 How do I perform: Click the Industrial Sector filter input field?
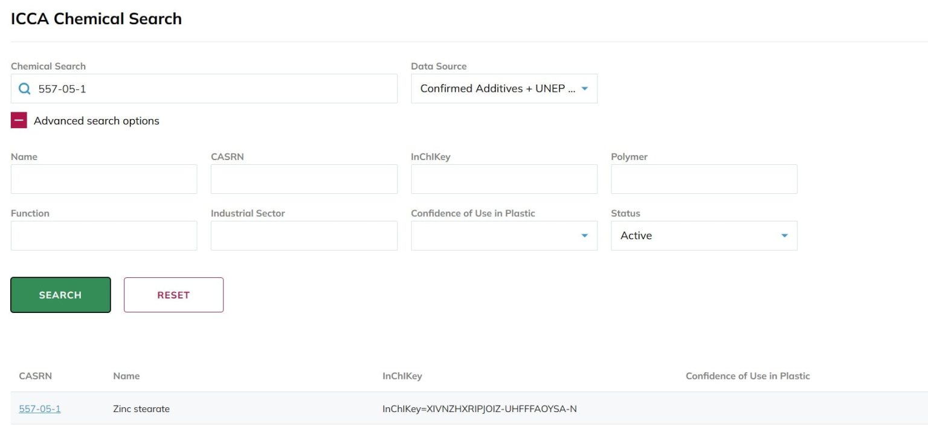[x=304, y=236]
